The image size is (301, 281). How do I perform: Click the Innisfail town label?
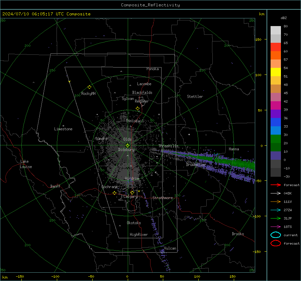pos(135,121)
